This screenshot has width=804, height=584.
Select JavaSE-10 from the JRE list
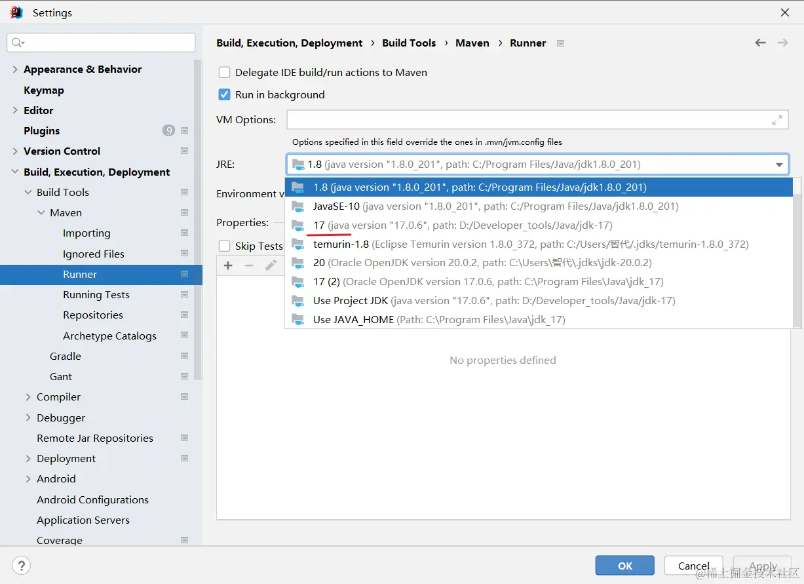click(x=539, y=206)
